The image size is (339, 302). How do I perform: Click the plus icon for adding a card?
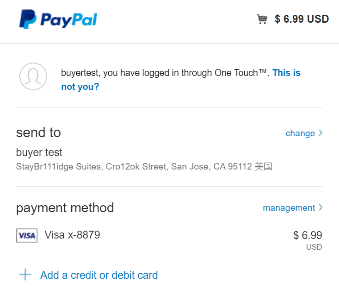[x=25, y=275]
